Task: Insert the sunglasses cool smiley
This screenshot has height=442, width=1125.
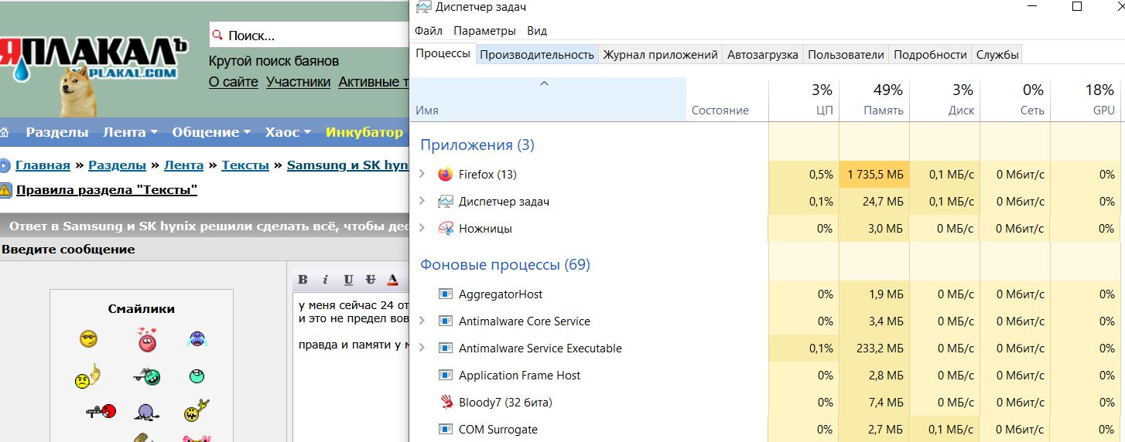Action: tap(89, 338)
